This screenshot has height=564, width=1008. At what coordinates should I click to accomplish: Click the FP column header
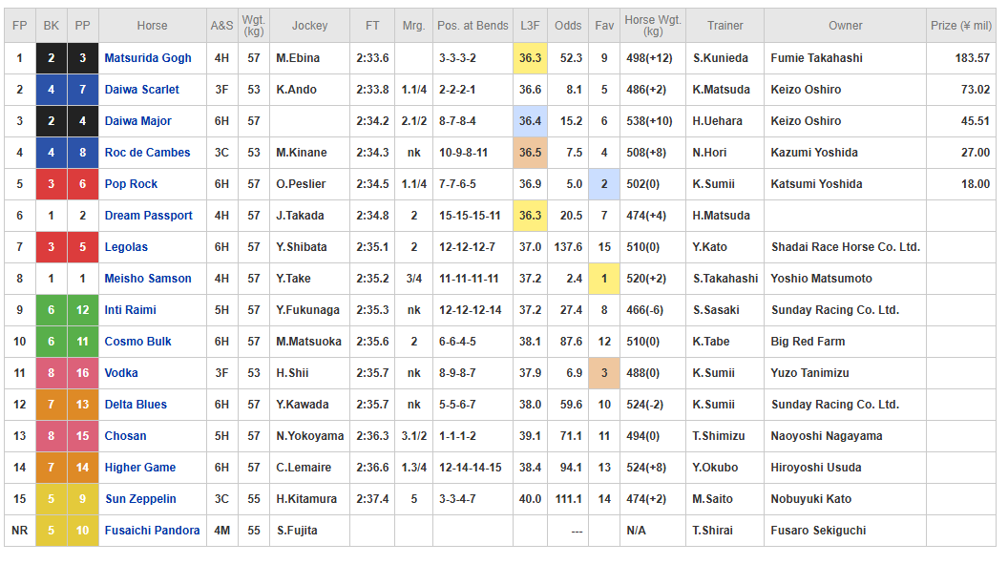[x=20, y=26]
